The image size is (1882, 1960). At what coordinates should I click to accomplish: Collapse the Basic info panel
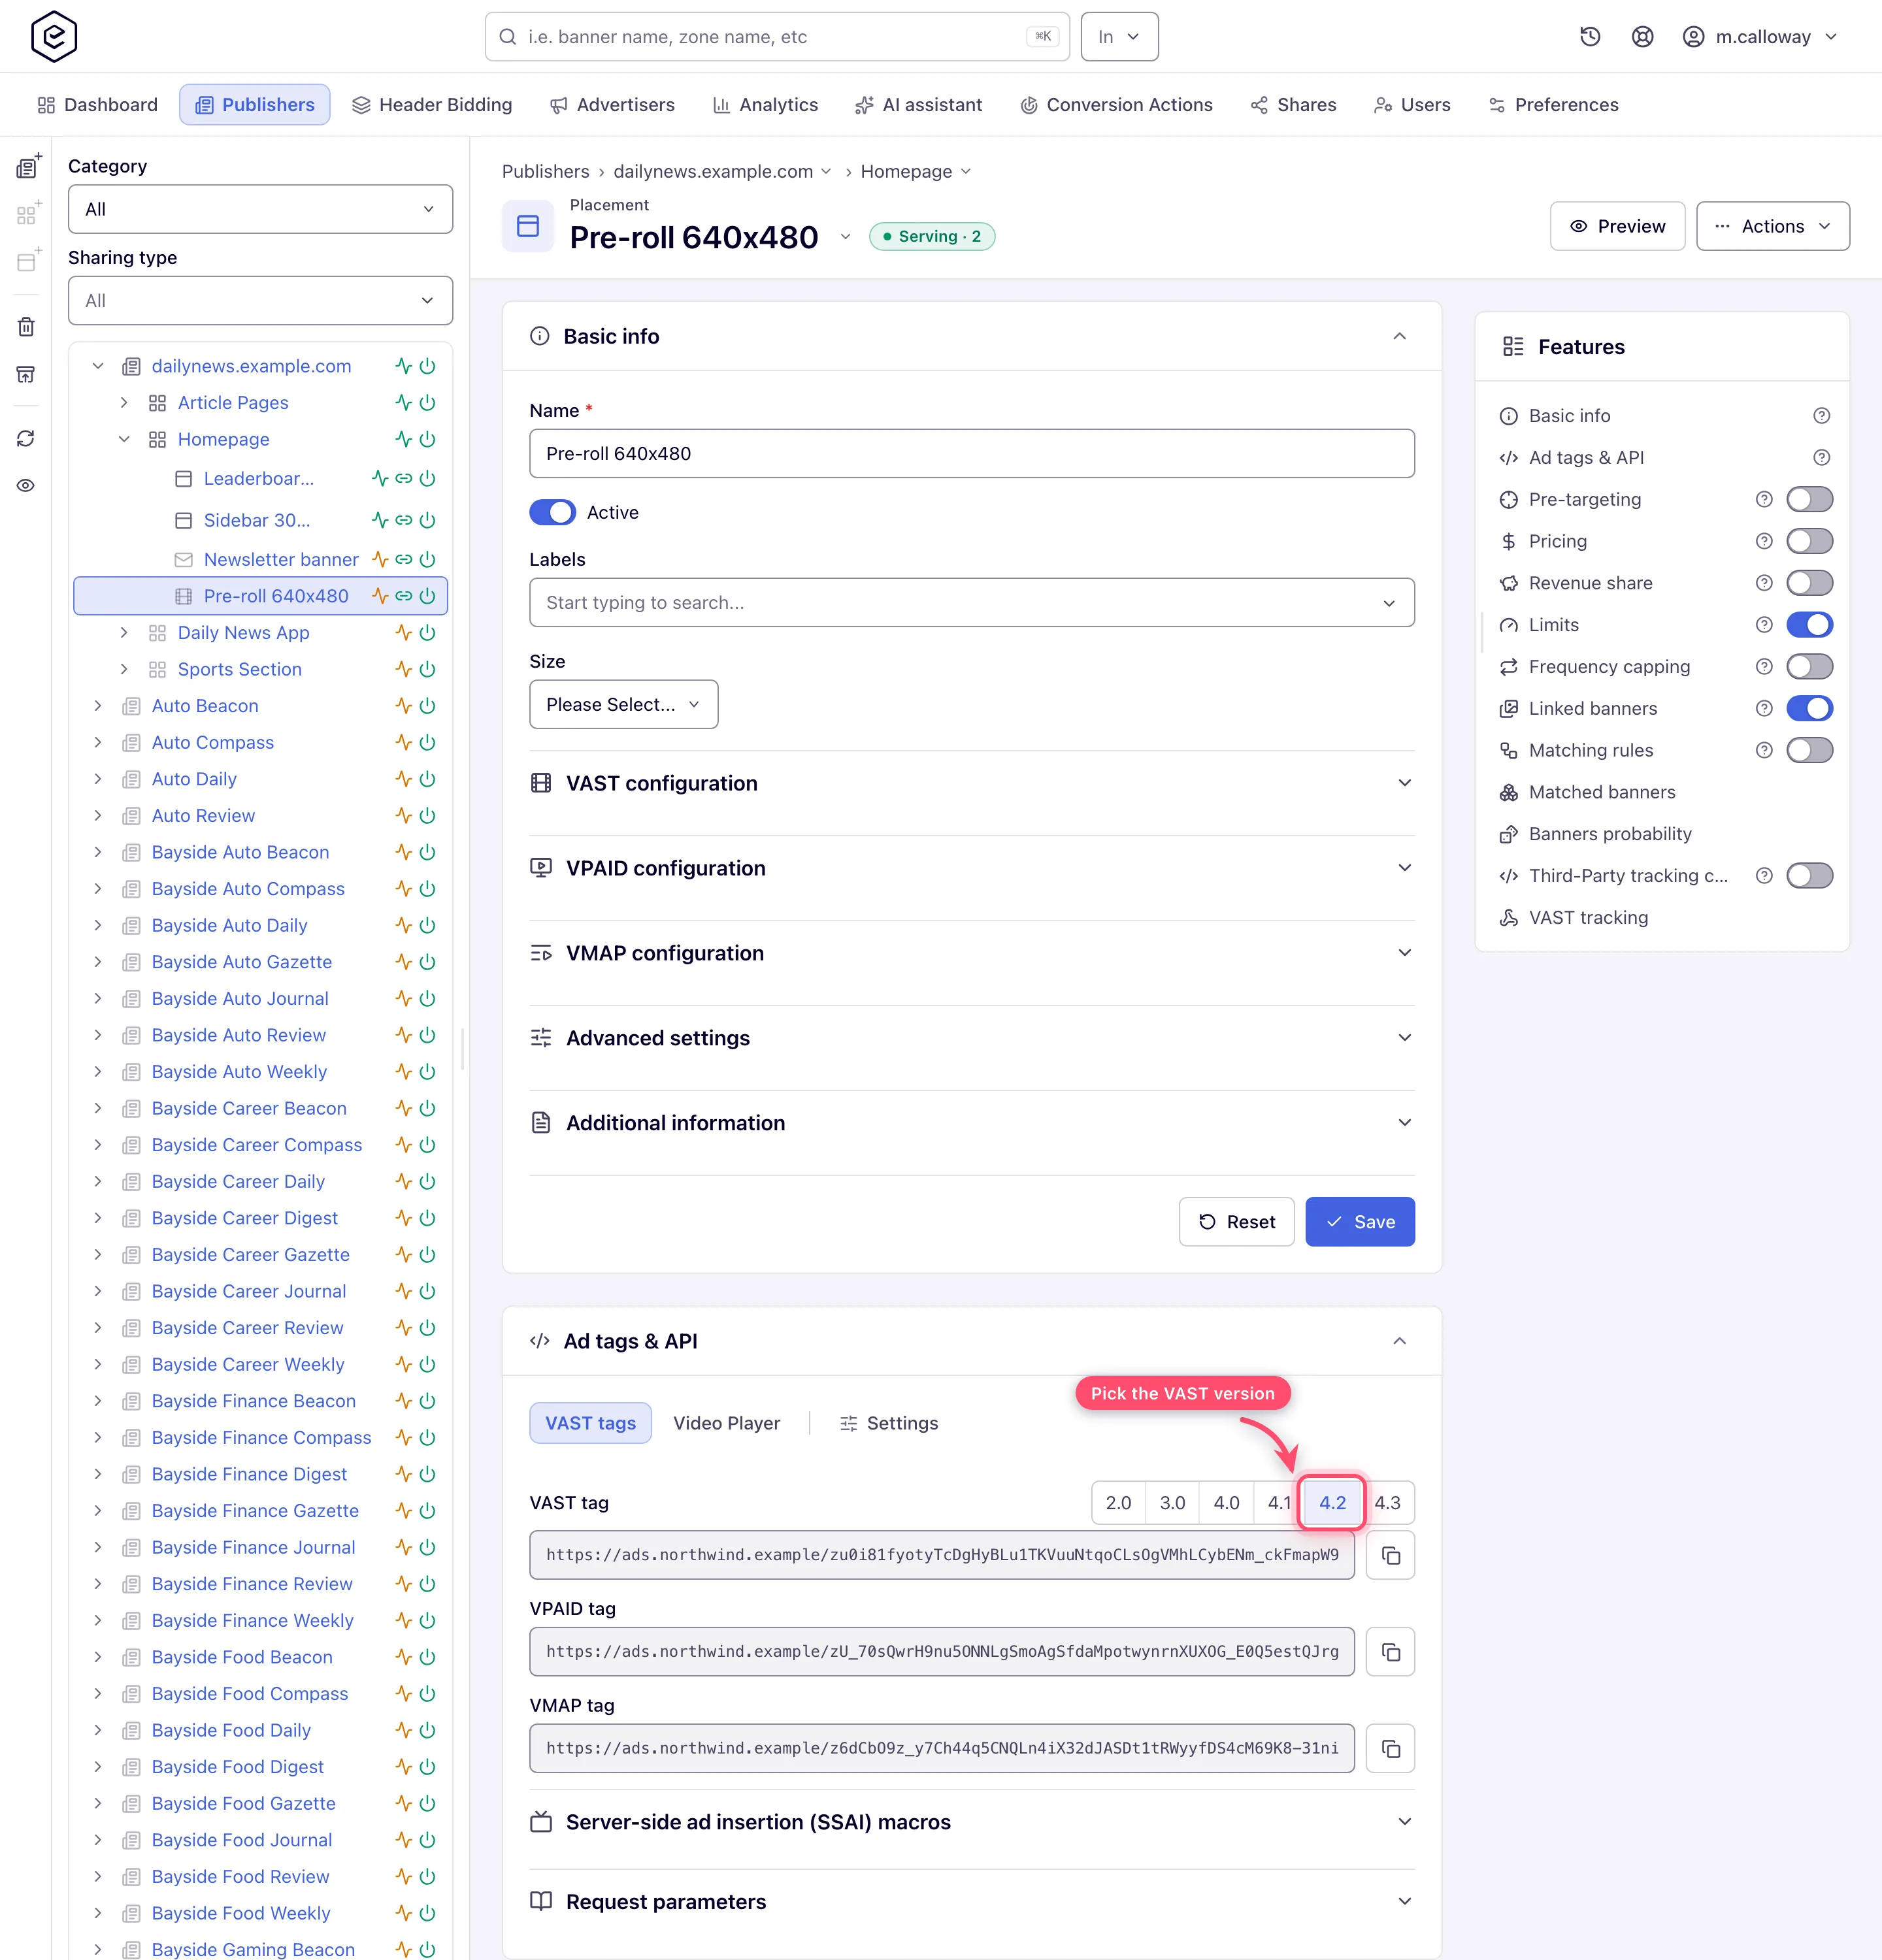(1400, 337)
